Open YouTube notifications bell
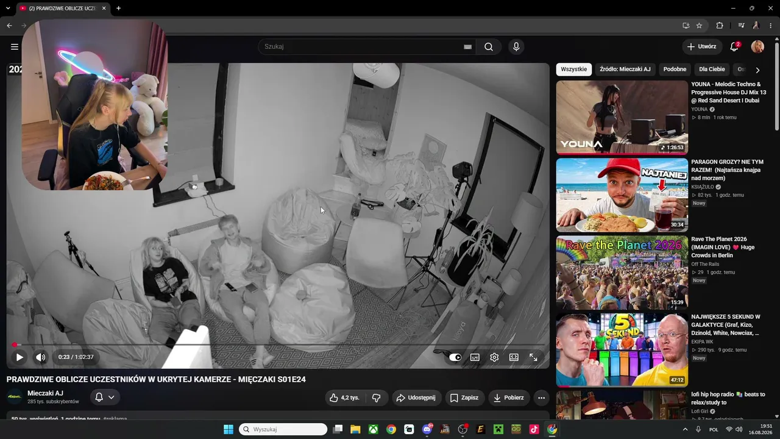The image size is (780, 439). [734, 47]
